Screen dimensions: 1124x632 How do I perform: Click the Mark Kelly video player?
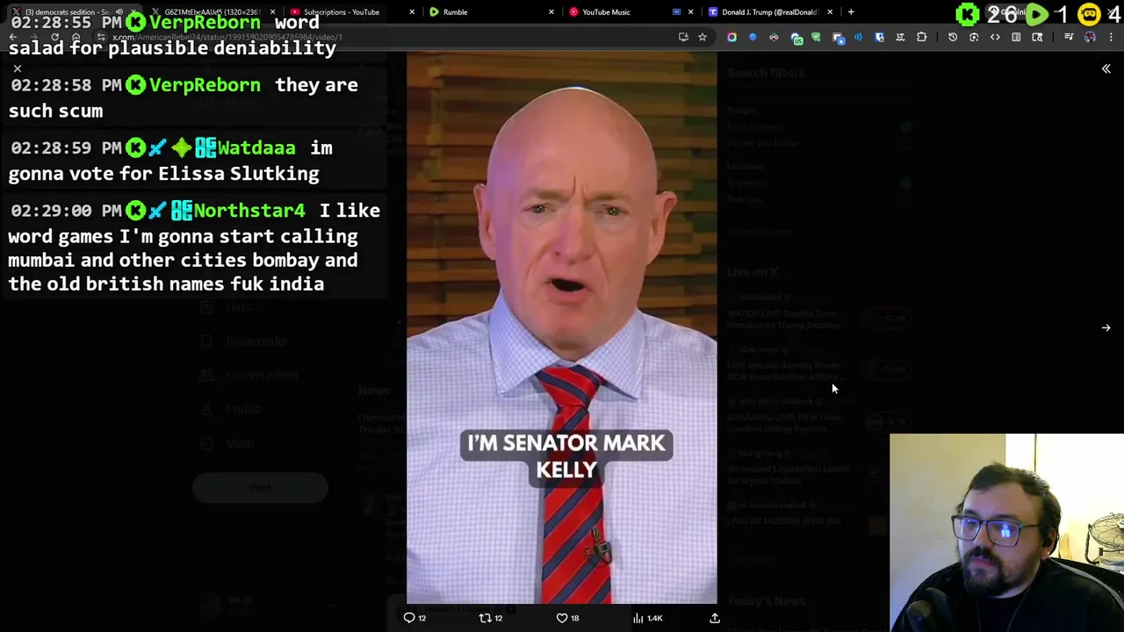point(562,327)
